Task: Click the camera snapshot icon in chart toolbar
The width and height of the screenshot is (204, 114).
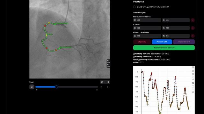Action: tap(193, 92)
